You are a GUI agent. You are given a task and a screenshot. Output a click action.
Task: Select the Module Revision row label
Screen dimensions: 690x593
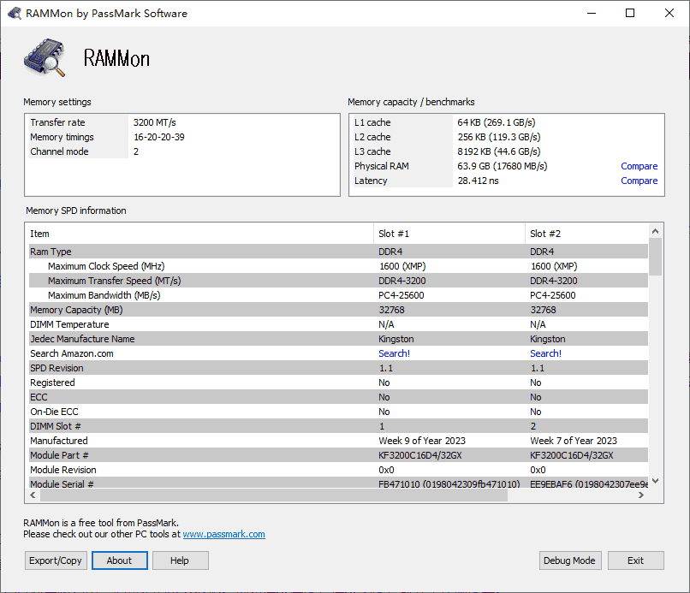pyautogui.click(x=63, y=470)
